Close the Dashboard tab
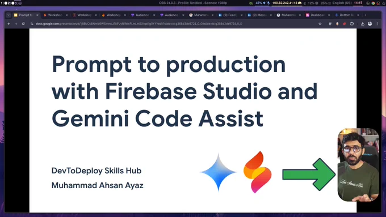 coord(329,15)
